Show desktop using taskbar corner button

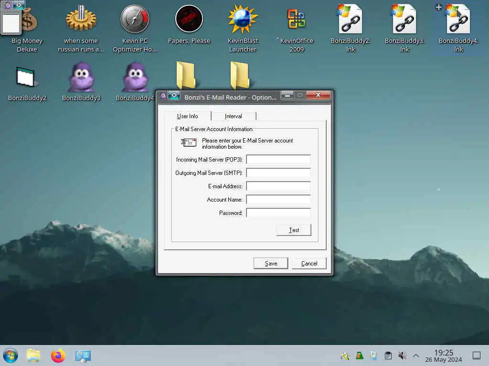click(x=476, y=356)
